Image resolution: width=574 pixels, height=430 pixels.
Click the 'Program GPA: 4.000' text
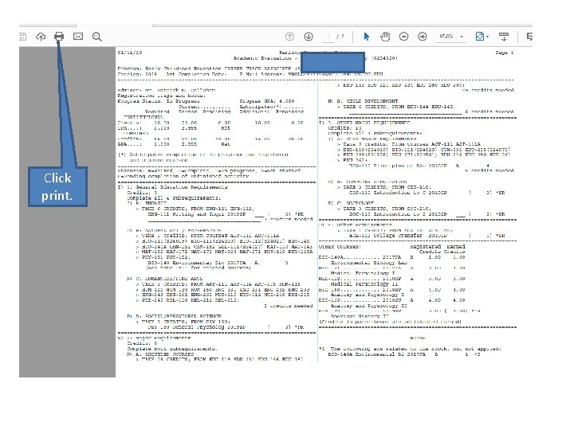click(267, 101)
